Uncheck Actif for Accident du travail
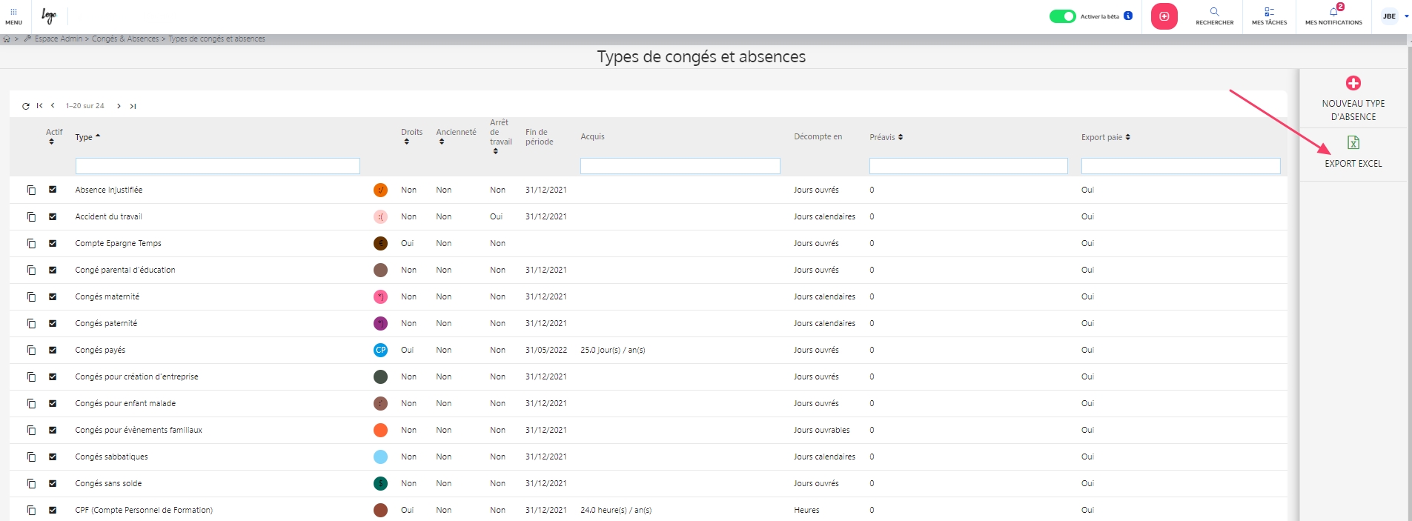1412x521 pixels. click(x=53, y=216)
